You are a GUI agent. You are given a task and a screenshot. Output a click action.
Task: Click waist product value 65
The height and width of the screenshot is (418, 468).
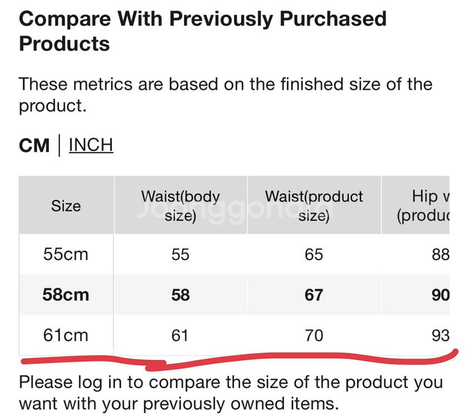(x=314, y=255)
